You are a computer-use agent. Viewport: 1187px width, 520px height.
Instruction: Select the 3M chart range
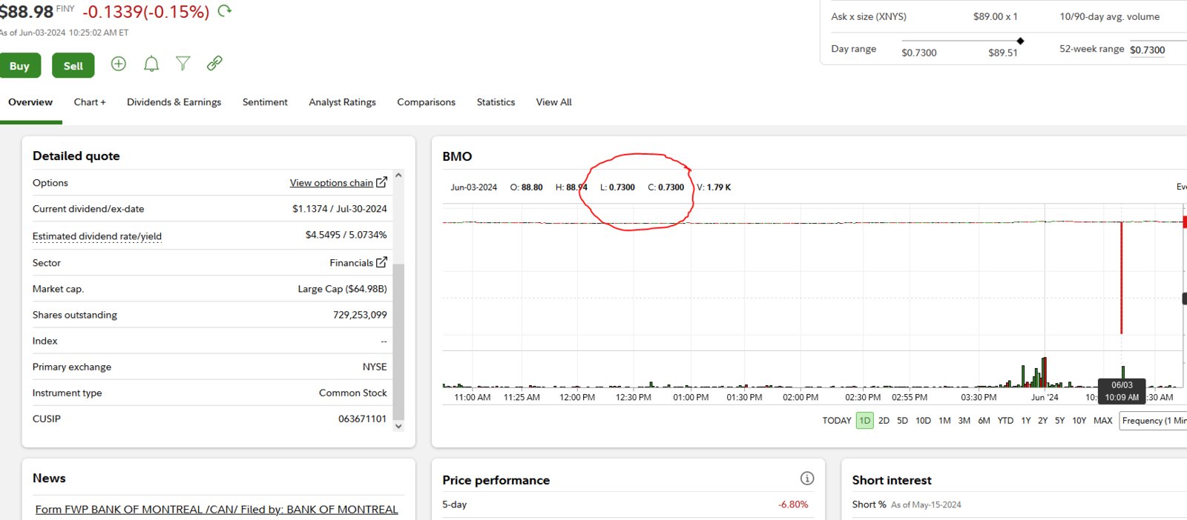[x=964, y=421]
